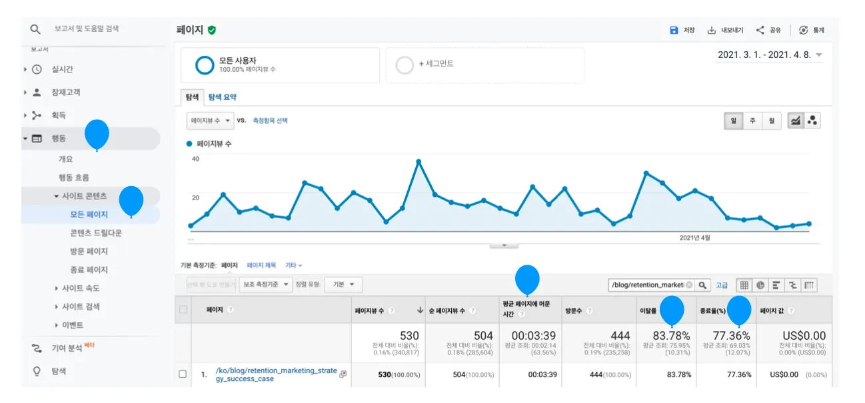Click the 보고서 및 도움말 검색 search field
This screenshot has height=403, width=865.
tap(87, 29)
